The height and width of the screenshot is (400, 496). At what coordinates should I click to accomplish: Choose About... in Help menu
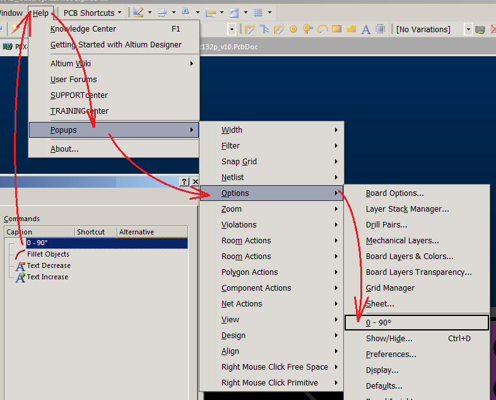(114, 149)
